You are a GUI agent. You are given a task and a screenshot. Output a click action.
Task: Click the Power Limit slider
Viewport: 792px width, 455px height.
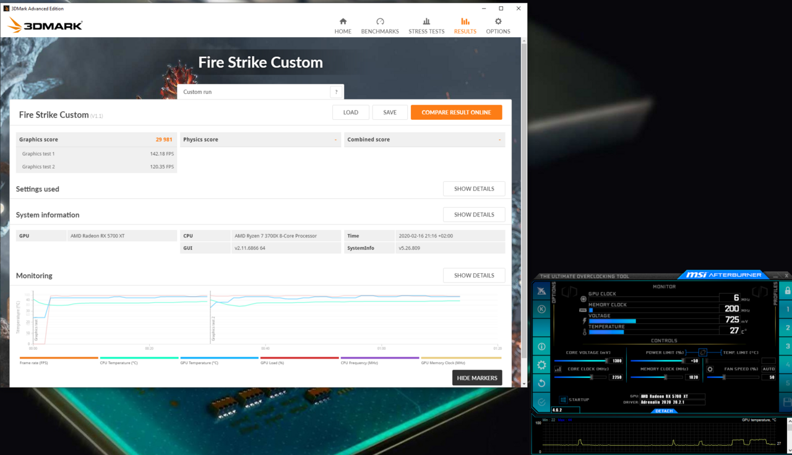click(x=657, y=360)
